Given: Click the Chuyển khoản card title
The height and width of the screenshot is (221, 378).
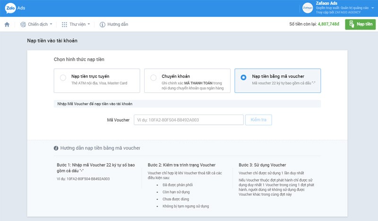Looking at the screenshot, I should pos(176,76).
